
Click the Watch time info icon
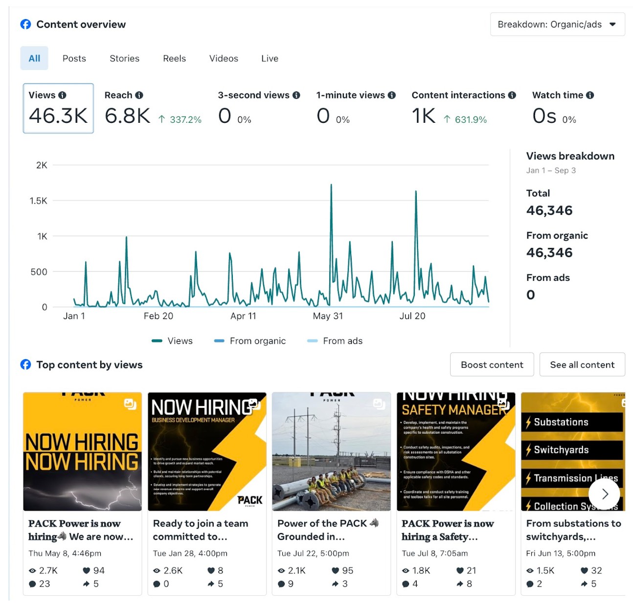pyautogui.click(x=590, y=95)
